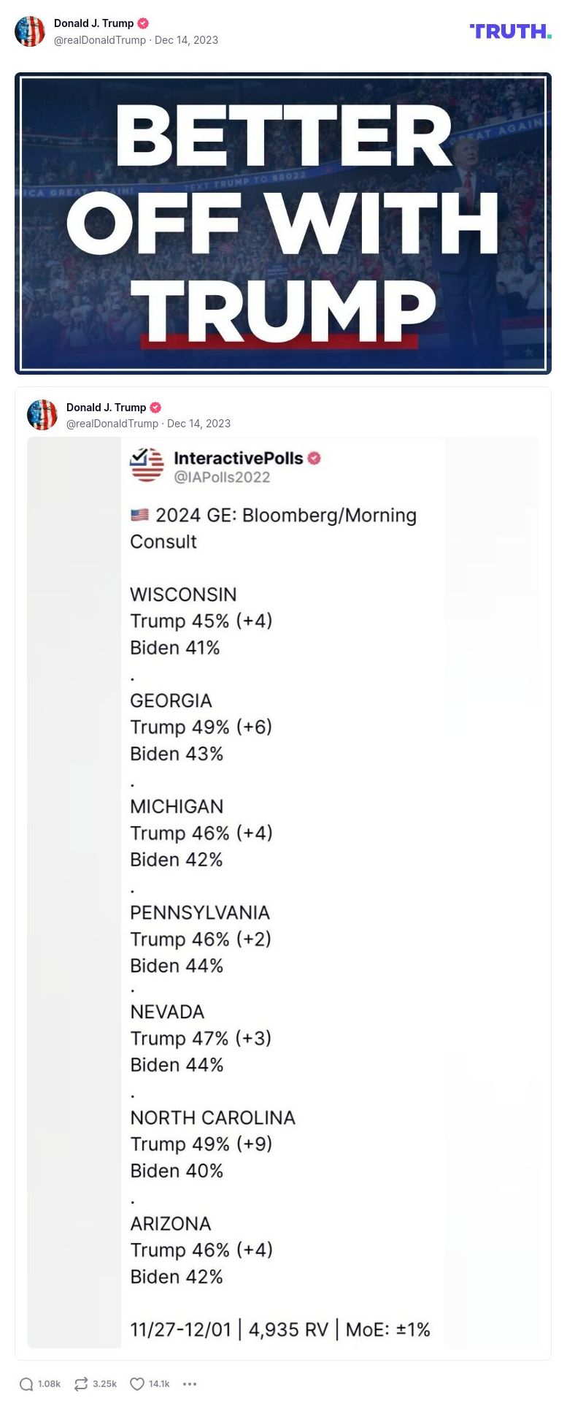Open the reply icon on Trump's post
This screenshot has height=1406, width=567.
coord(28,1383)
